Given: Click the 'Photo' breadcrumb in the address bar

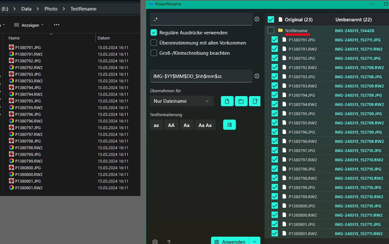Looking at the screenshot, I should point(51,9).
